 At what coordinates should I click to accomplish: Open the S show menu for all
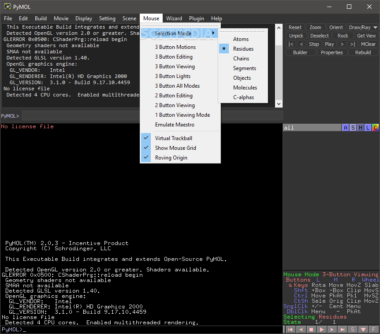[x=353, y=128]
